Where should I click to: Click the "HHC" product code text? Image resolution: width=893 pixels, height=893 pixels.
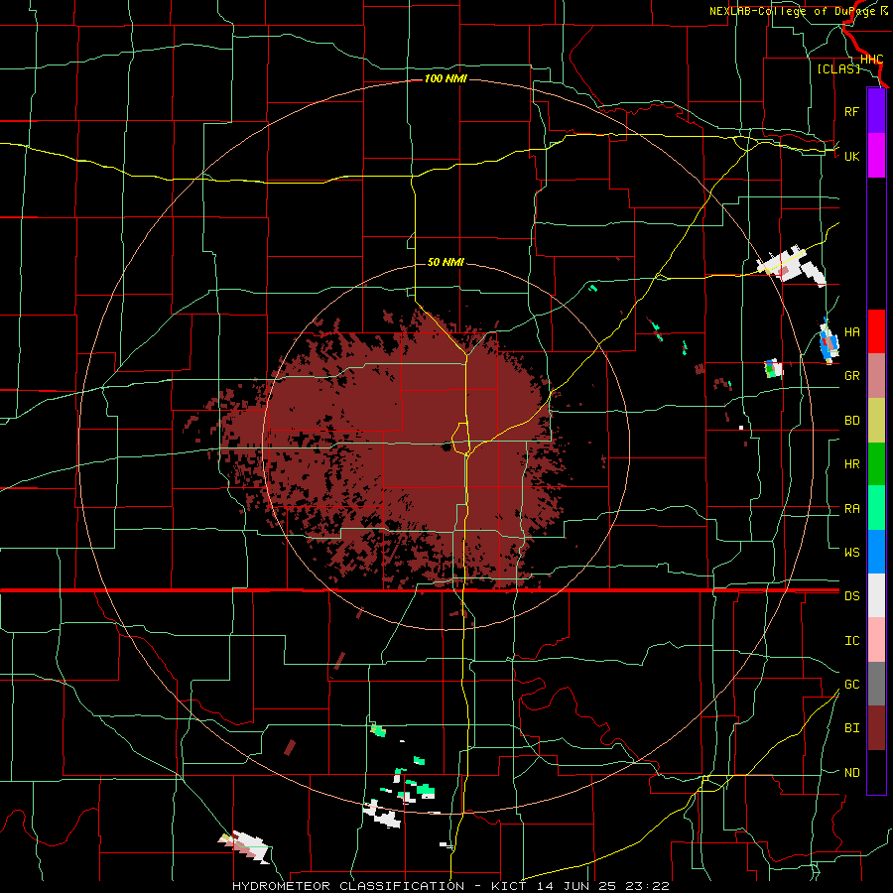pos(871,60)
